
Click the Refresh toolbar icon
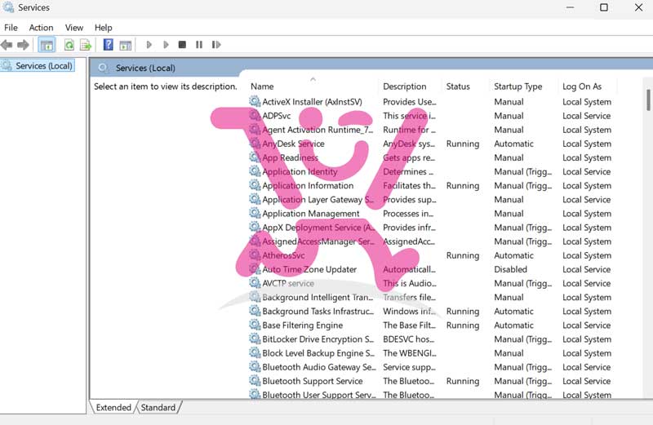click(69, 45)
